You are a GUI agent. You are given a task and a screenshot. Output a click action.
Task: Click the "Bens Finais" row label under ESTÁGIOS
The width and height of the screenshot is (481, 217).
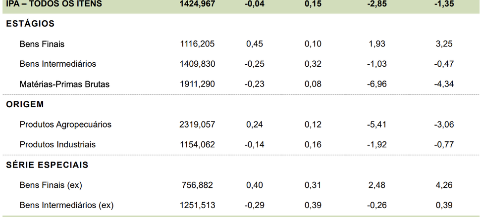(42, 44)
